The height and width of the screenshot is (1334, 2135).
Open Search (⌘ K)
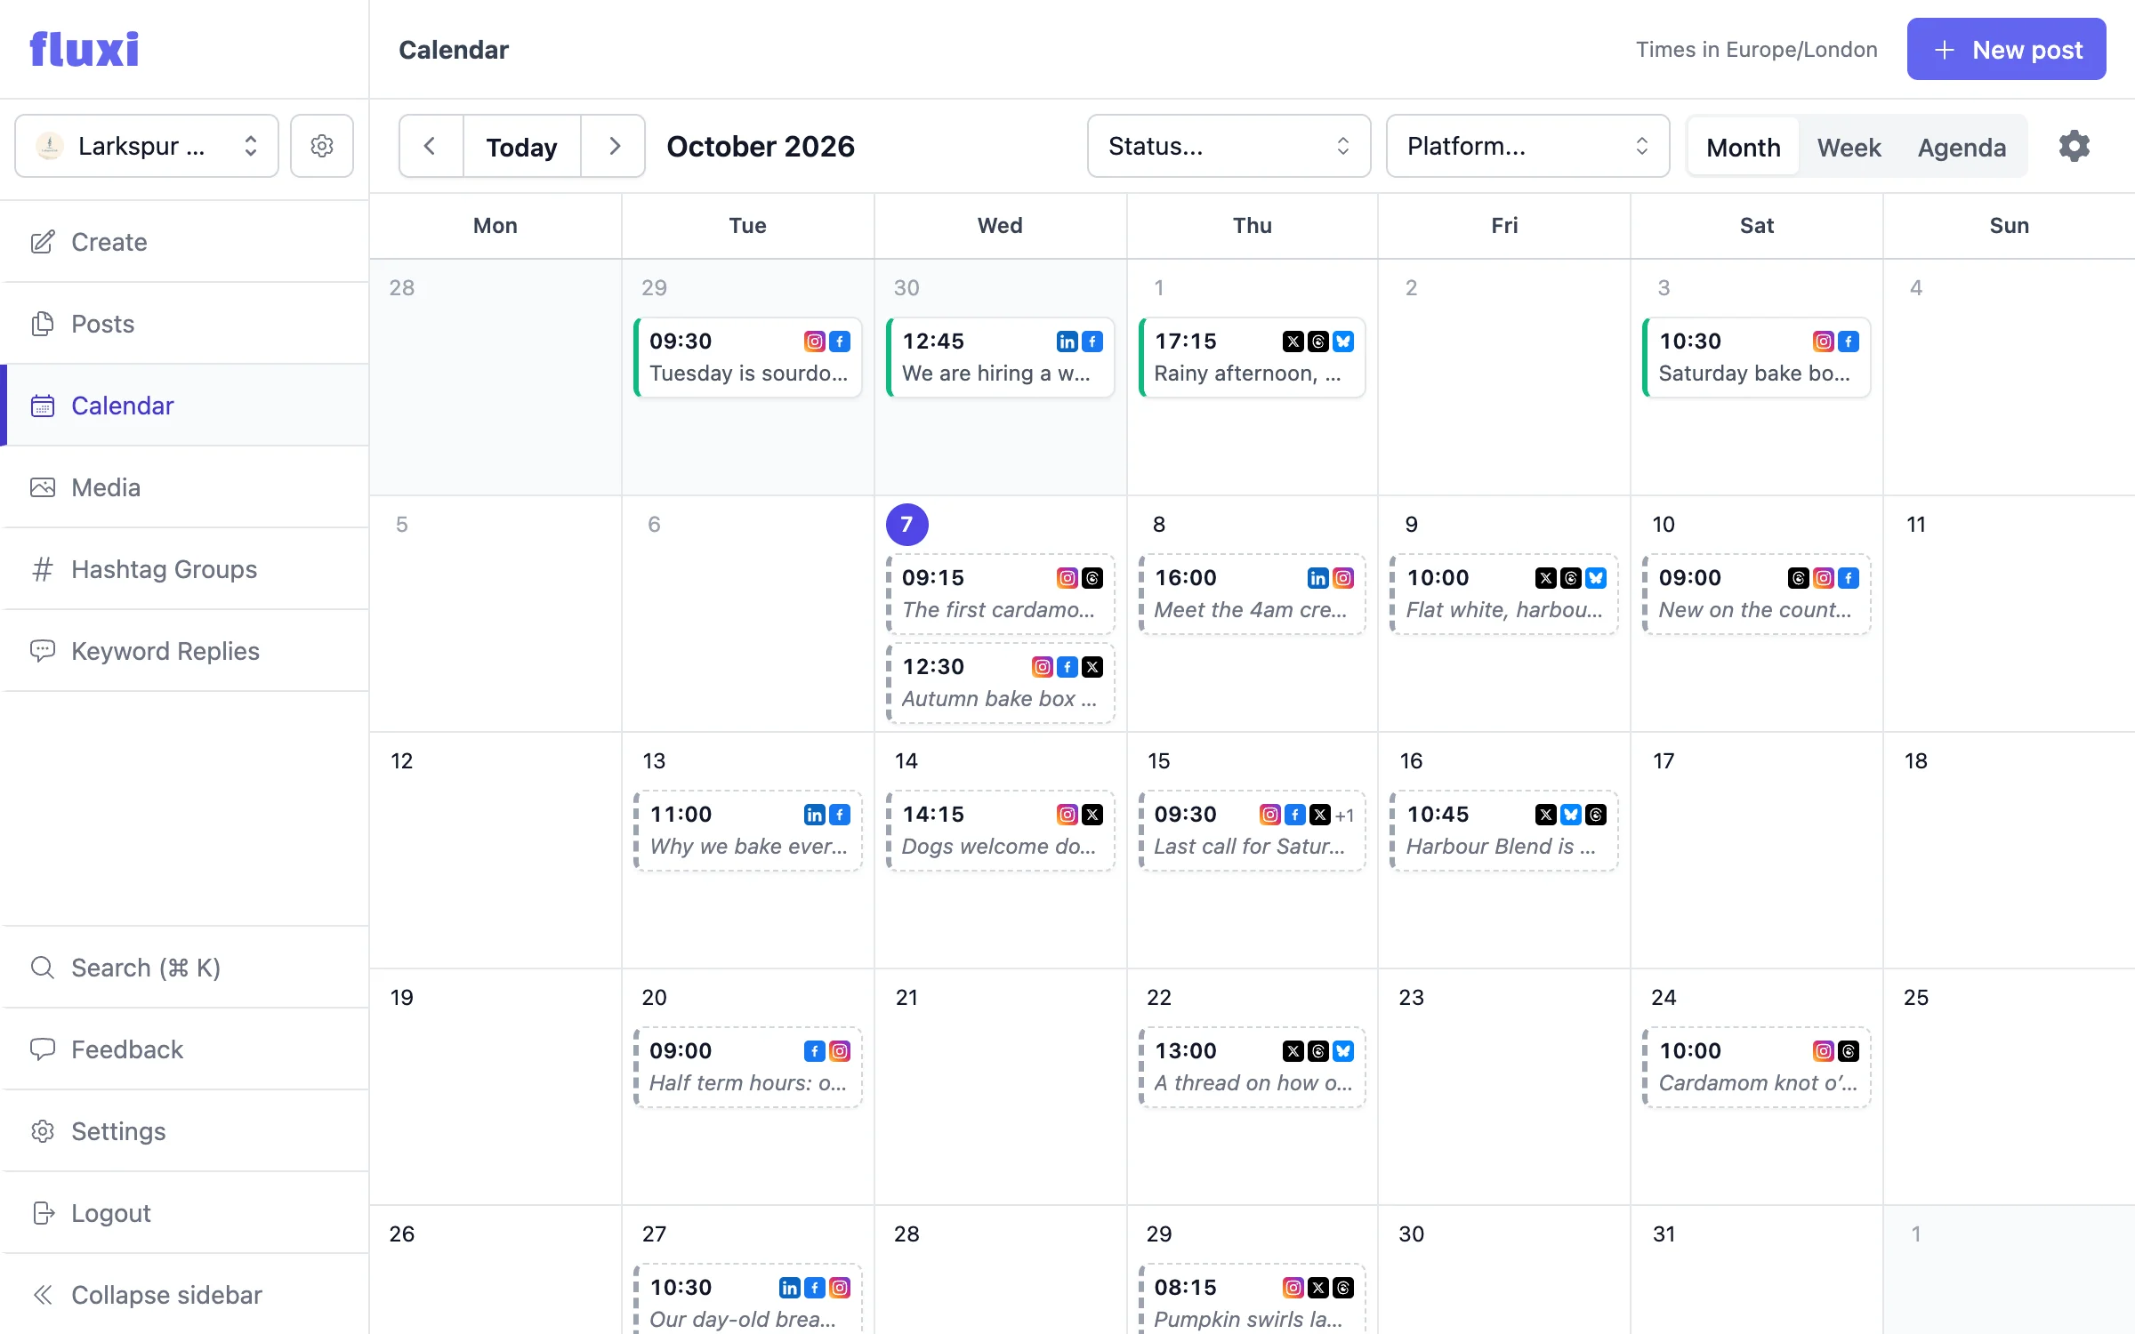click(x=184, y=968)
